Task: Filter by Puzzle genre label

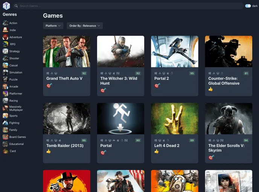Action: click(14, 79)
